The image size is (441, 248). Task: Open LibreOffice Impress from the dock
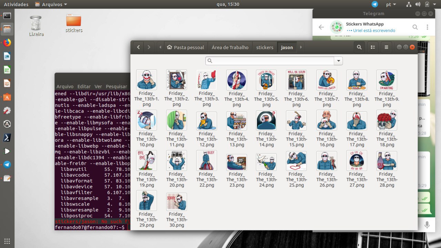(x=7, y=83)
